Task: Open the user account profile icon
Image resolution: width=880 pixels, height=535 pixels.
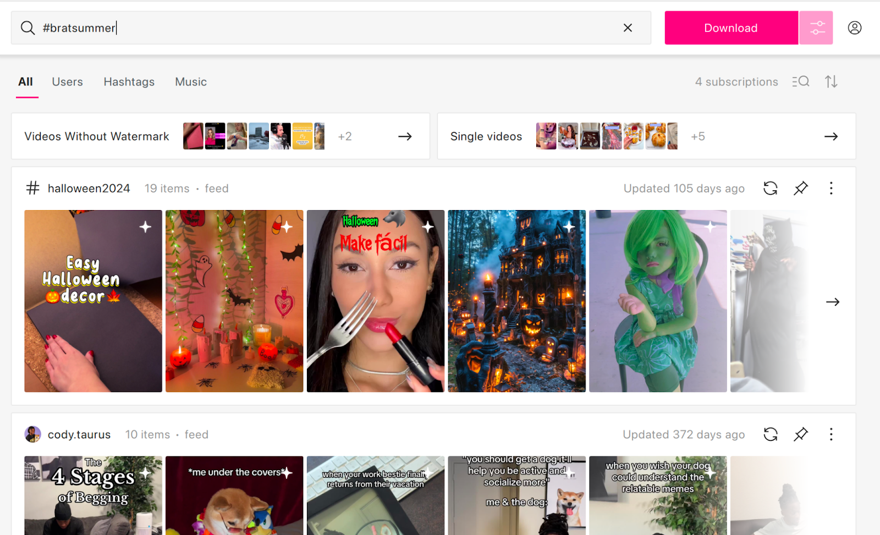Action: click(x=855, y=27)
